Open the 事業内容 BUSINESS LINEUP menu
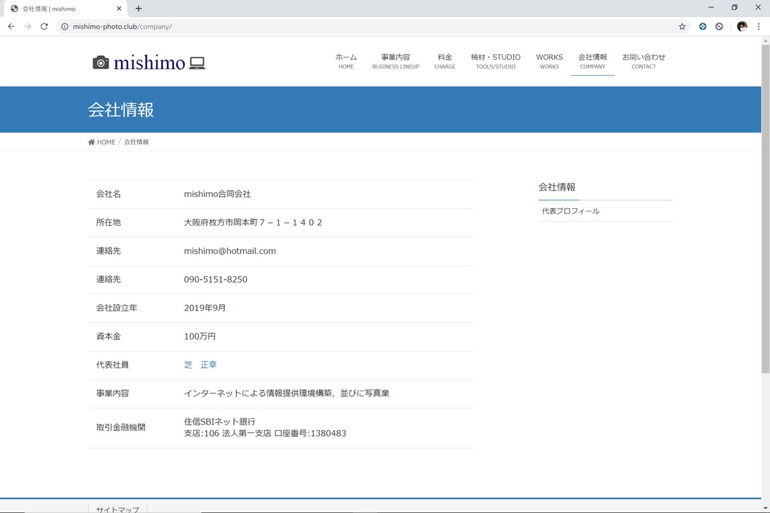770x513 pixels. point(396,61)
